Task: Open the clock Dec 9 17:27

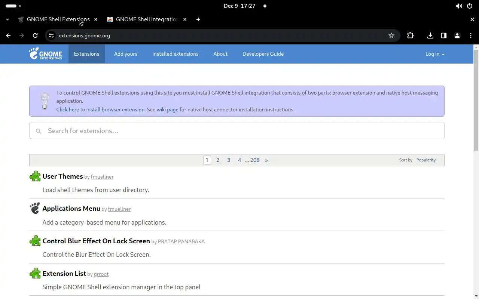Action: point(239,6)
